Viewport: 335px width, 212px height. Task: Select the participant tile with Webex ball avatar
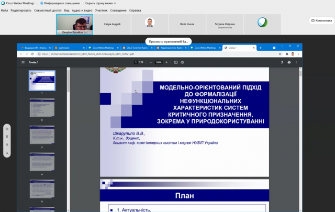point(262,24)
